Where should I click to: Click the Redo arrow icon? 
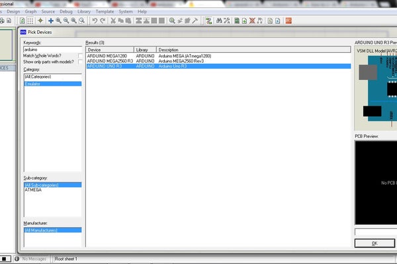pyautogui.click(x=103, y=20)
